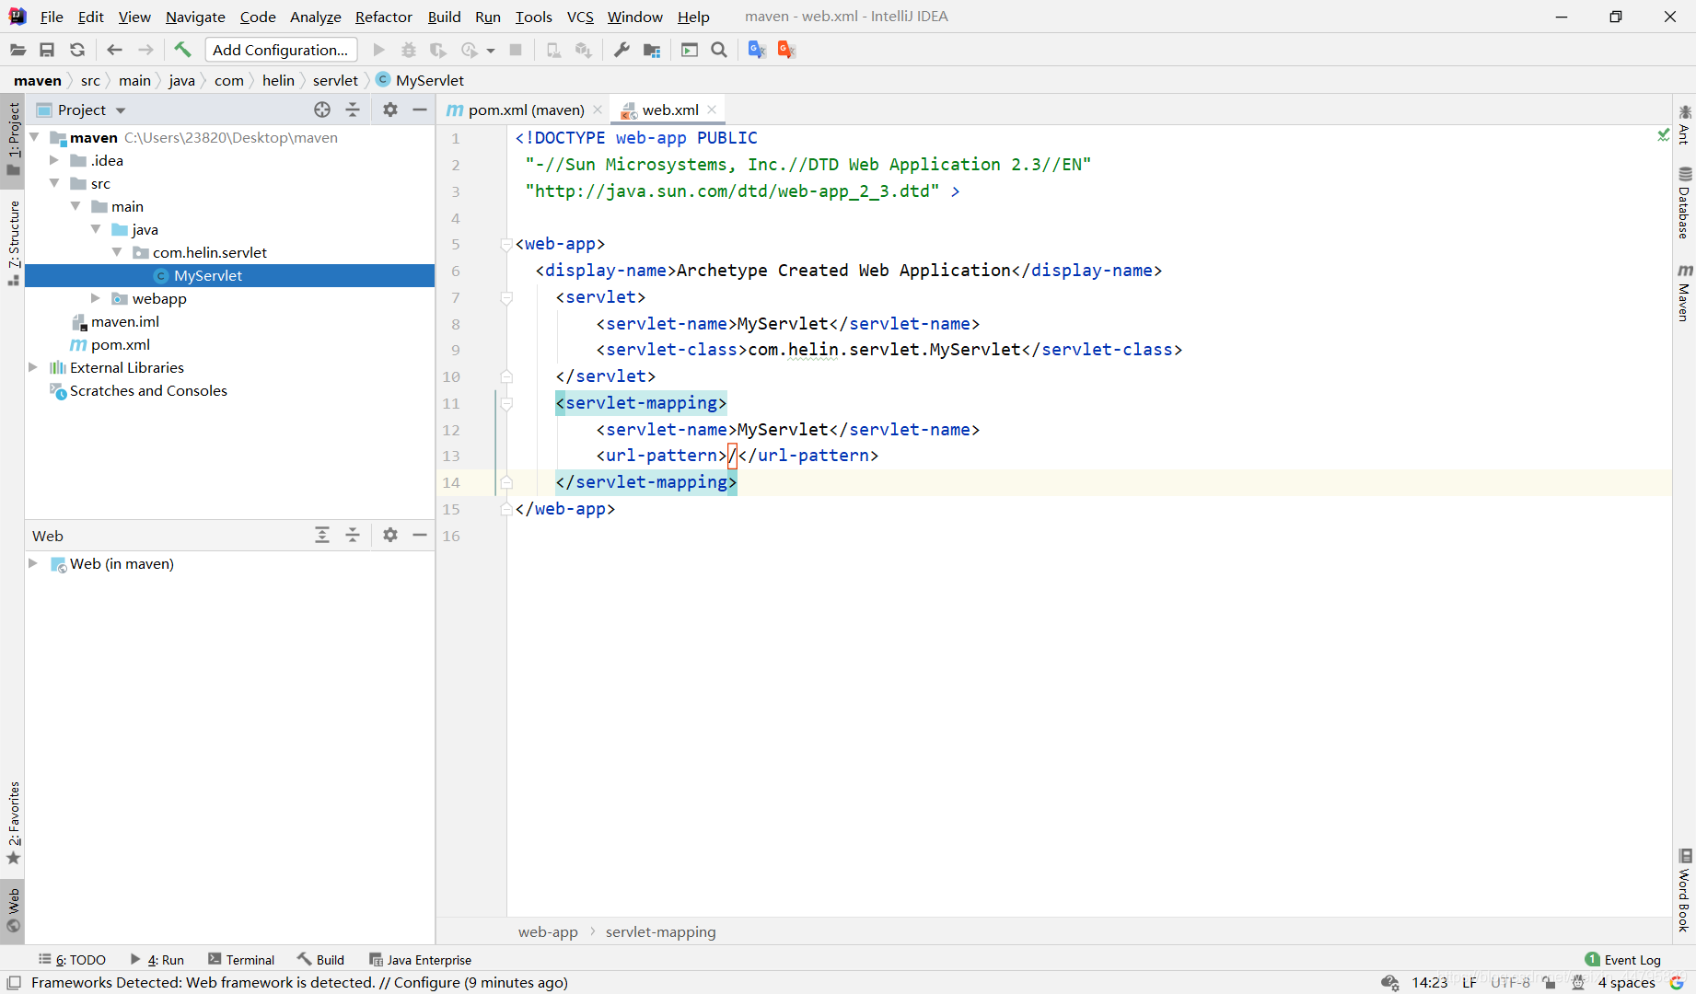This screenshot has height=994, width=1696.
Task: Open the Java Enterprise tool window
Action: (420, 959)
